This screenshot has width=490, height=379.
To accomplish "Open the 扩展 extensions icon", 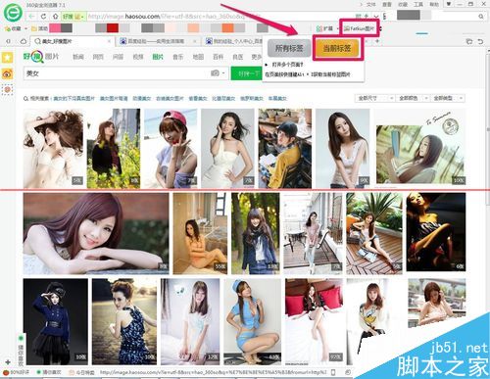I will 319,28.
